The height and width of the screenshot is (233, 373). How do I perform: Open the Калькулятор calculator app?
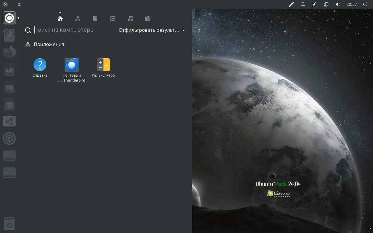click(x=103, y=68)
